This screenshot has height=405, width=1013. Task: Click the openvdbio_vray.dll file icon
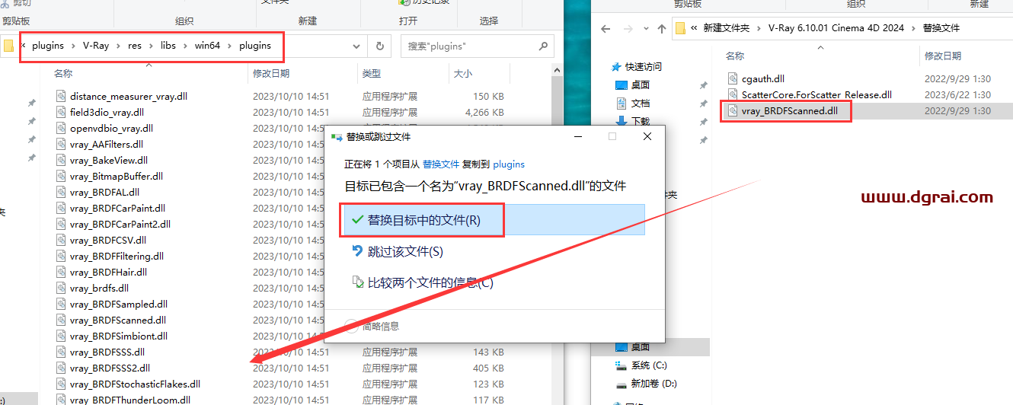61,129
